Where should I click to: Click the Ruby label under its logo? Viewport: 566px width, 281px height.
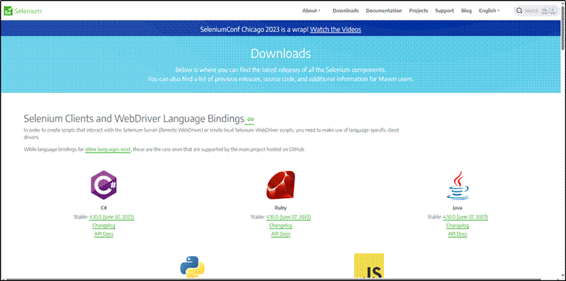pyautogui.click(x=280, y=209)
